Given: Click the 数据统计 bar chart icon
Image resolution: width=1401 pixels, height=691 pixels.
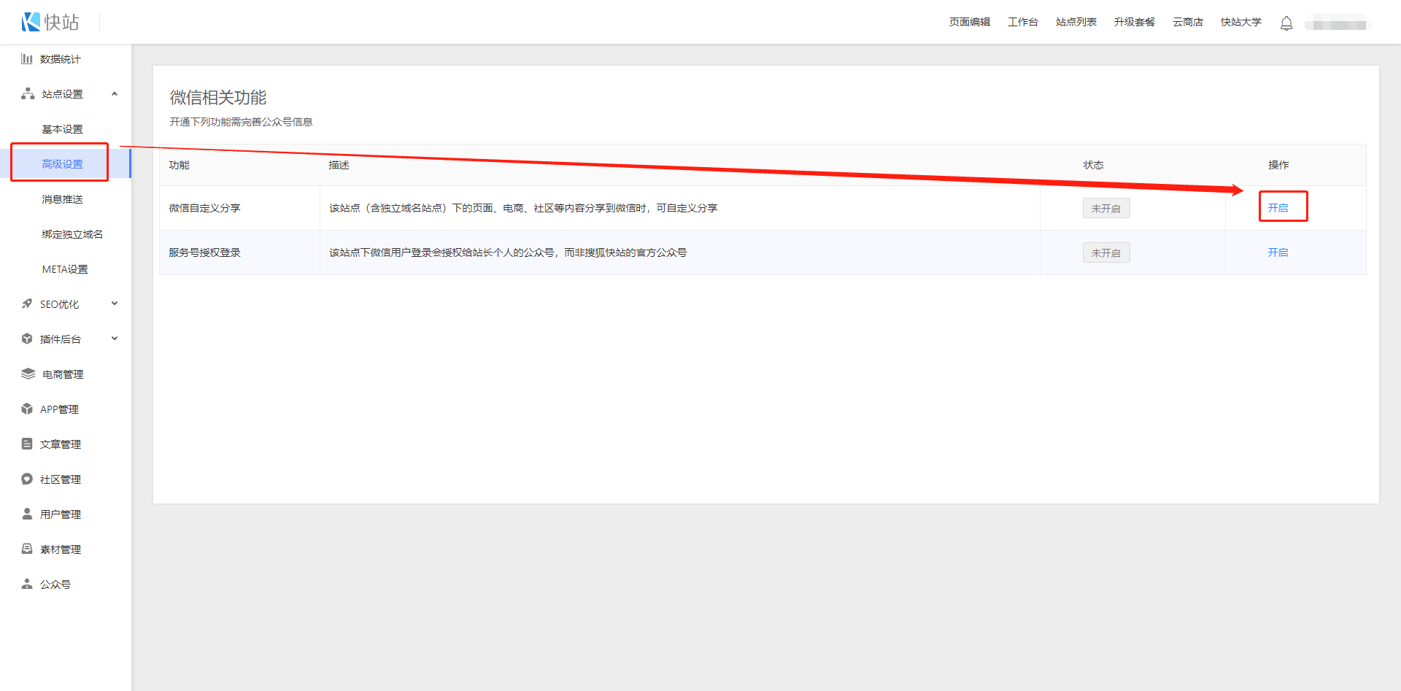Looking at the screenshot, I should [27, 59].
